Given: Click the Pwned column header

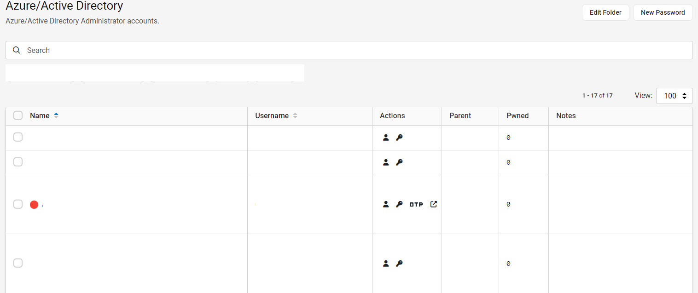Looking at the screenshot, I should [518, 115].
